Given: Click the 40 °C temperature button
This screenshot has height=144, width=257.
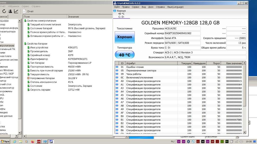Looking at the screenshot, I should pos(125,55).
